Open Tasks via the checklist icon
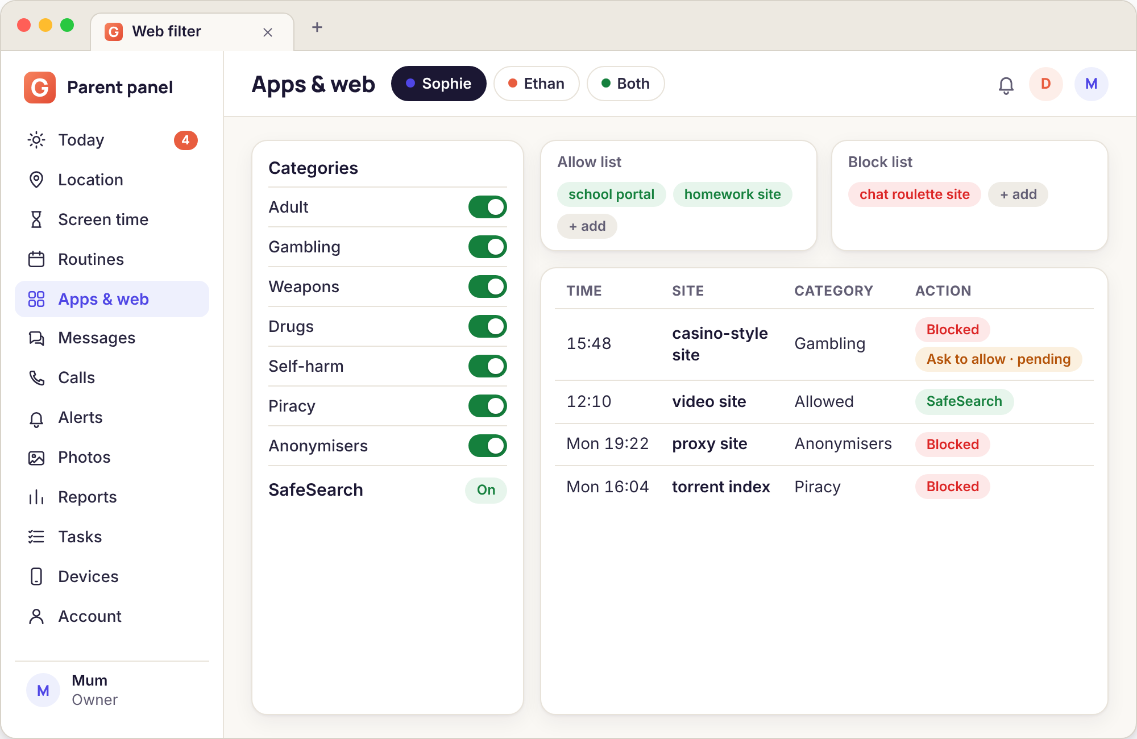 tap(36, 537)
